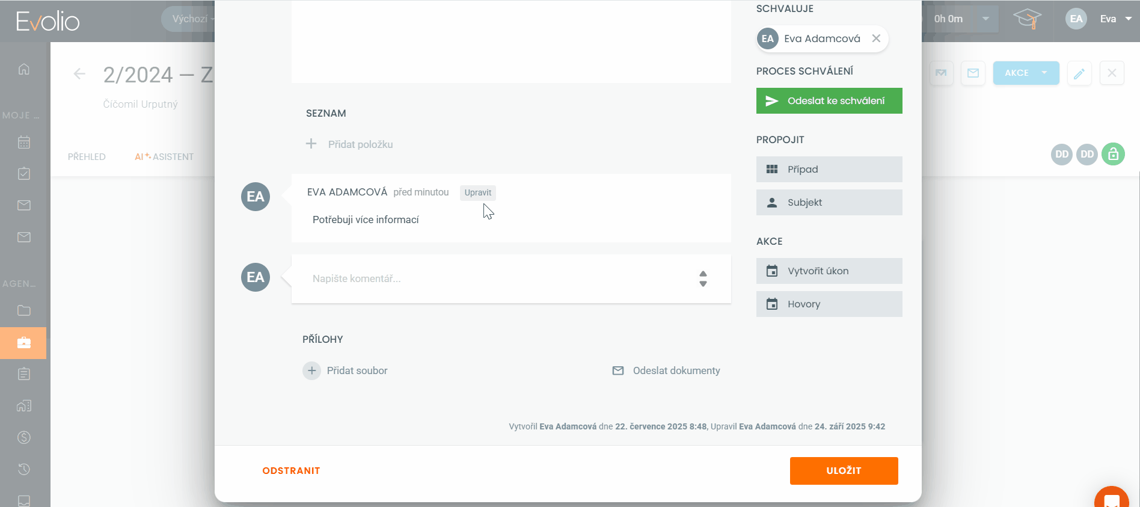Viewport: 1140px width, 507px height.
Task: Open the briefcase icon in the sidebar
Action: pos(24,343)
